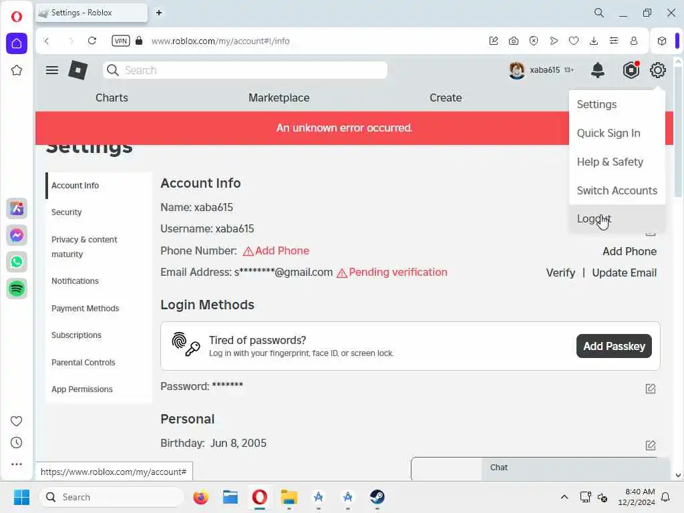
Task: Click the Add Passkey button
Action: [x=614, y=346]
